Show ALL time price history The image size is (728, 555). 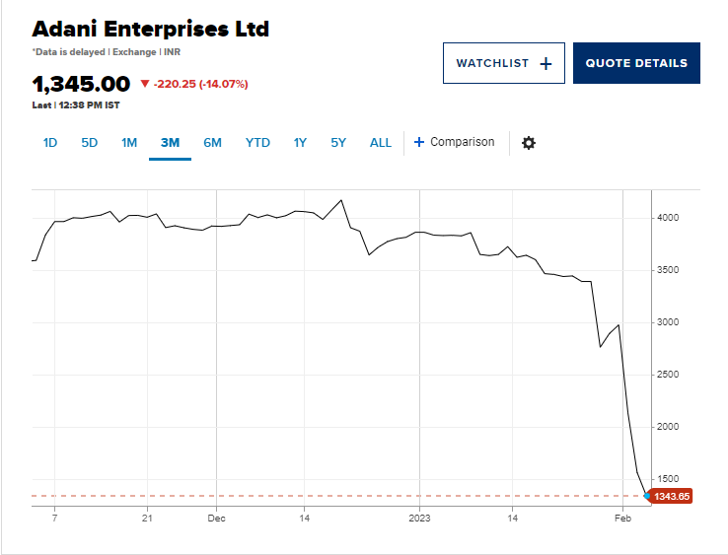pos(381,143)
